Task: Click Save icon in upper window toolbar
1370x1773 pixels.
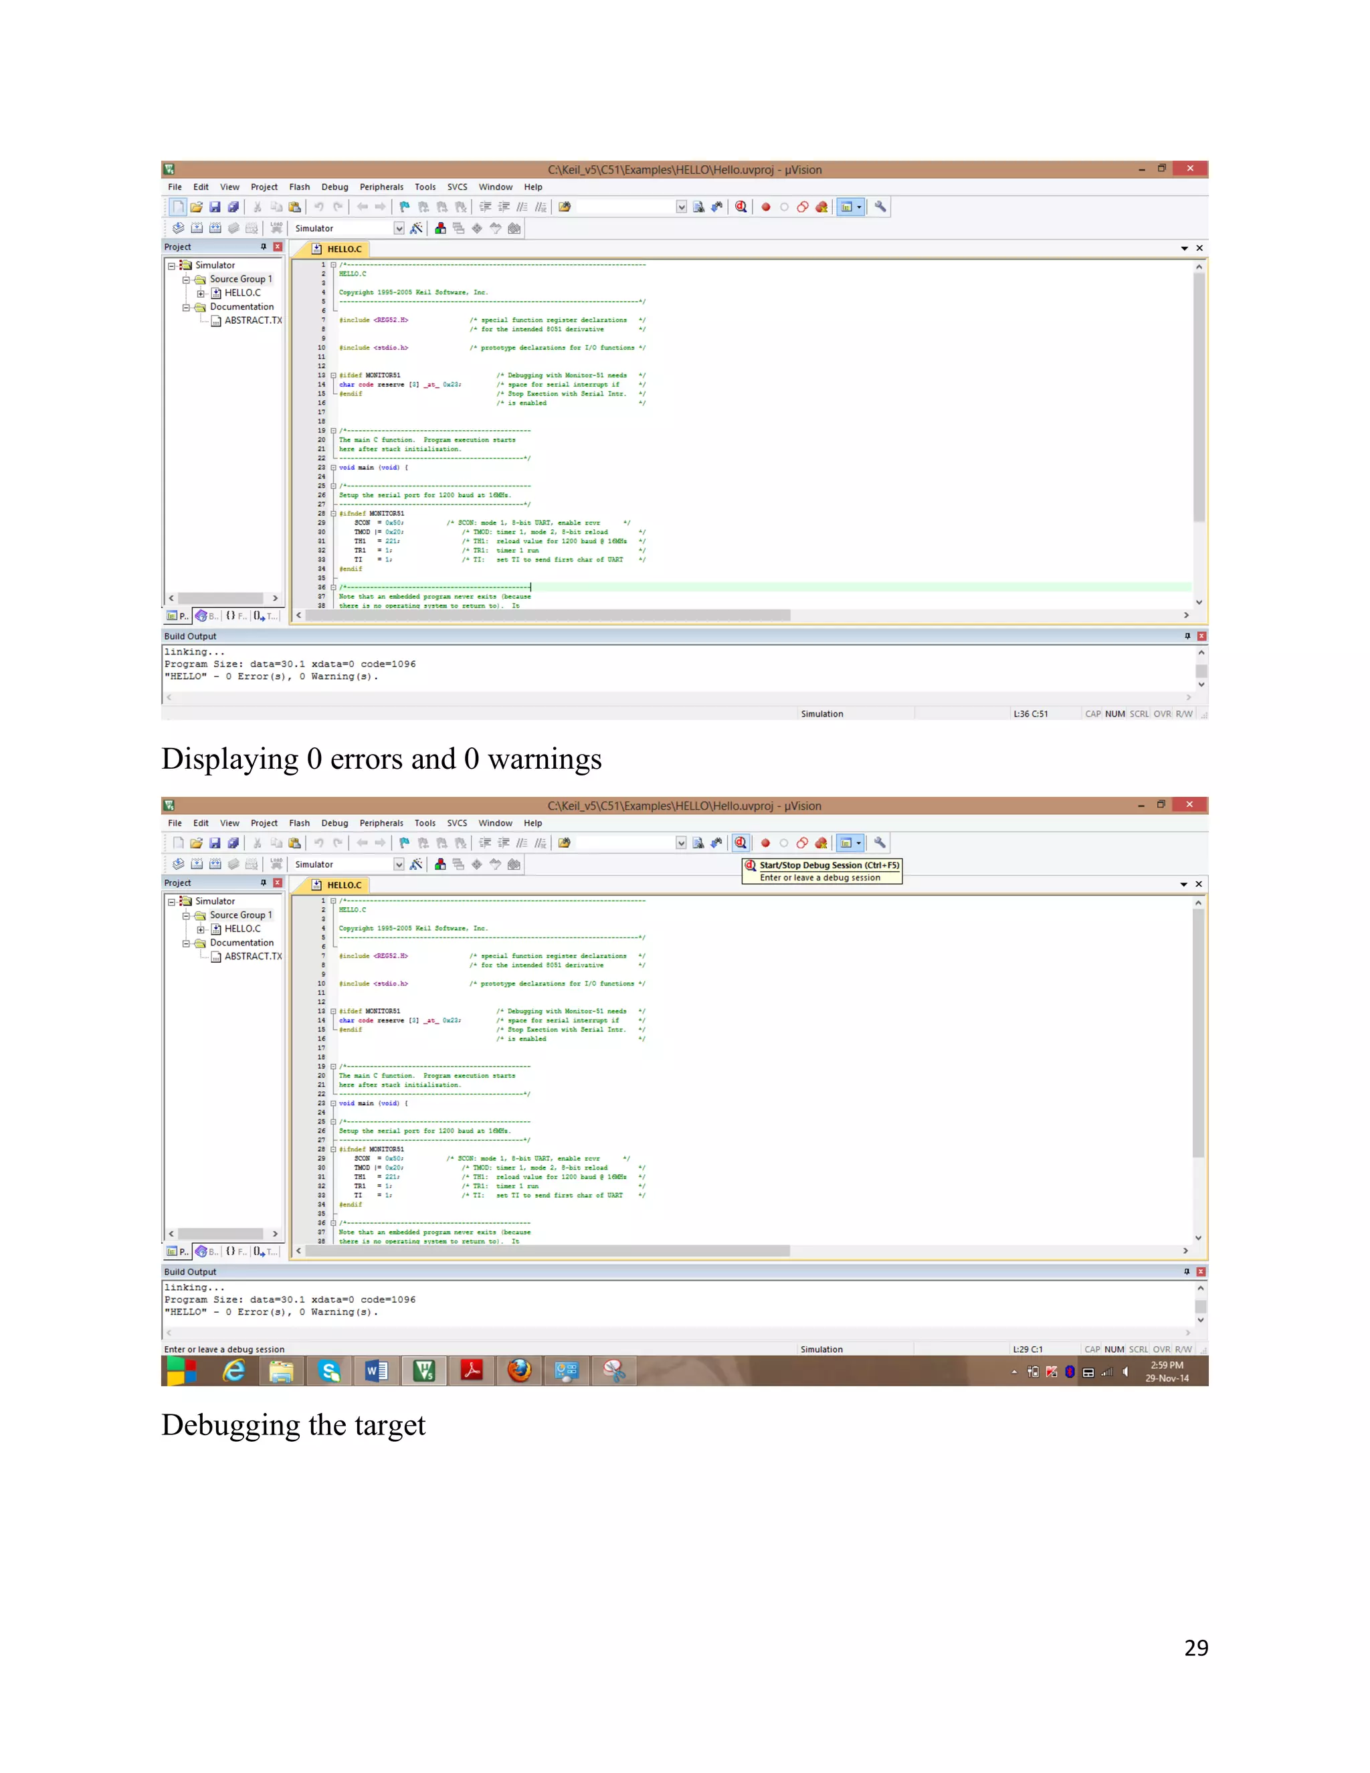Action: tap(215, 207)
